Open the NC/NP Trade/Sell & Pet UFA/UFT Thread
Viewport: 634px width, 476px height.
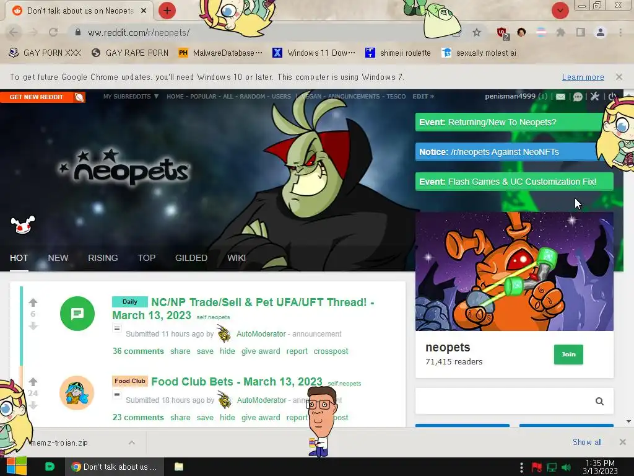click(x=243, y=309)
